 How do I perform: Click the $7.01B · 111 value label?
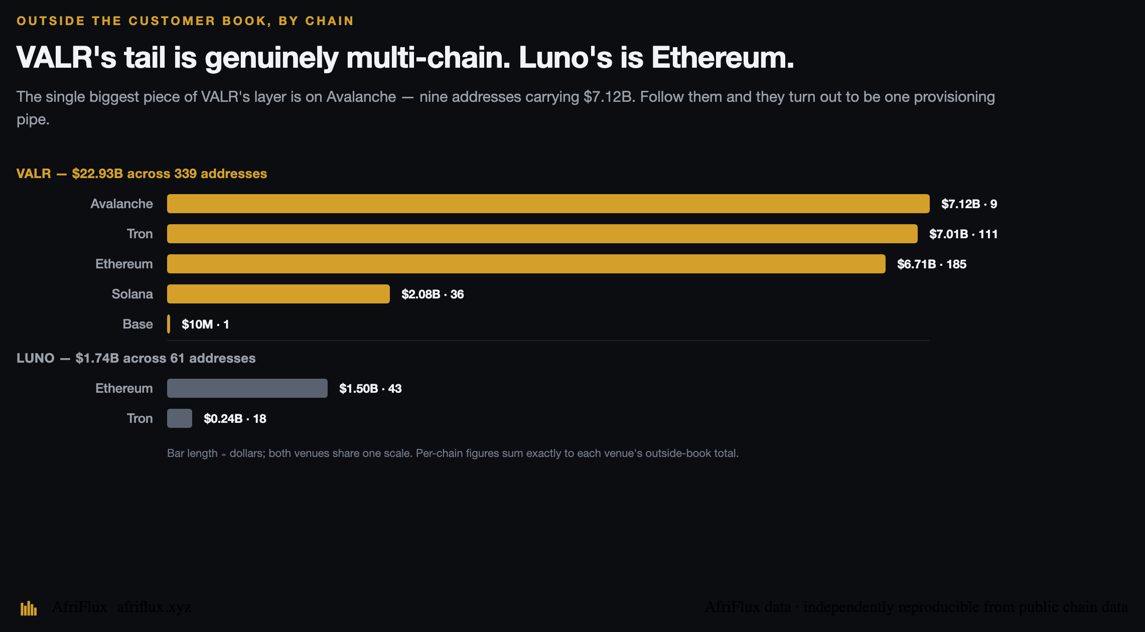[963, 234]
